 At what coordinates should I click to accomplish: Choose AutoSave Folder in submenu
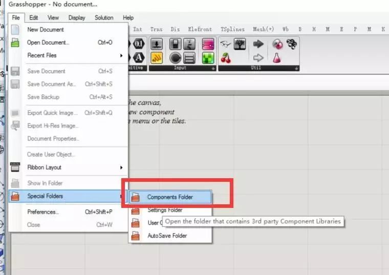coord(170,236)
